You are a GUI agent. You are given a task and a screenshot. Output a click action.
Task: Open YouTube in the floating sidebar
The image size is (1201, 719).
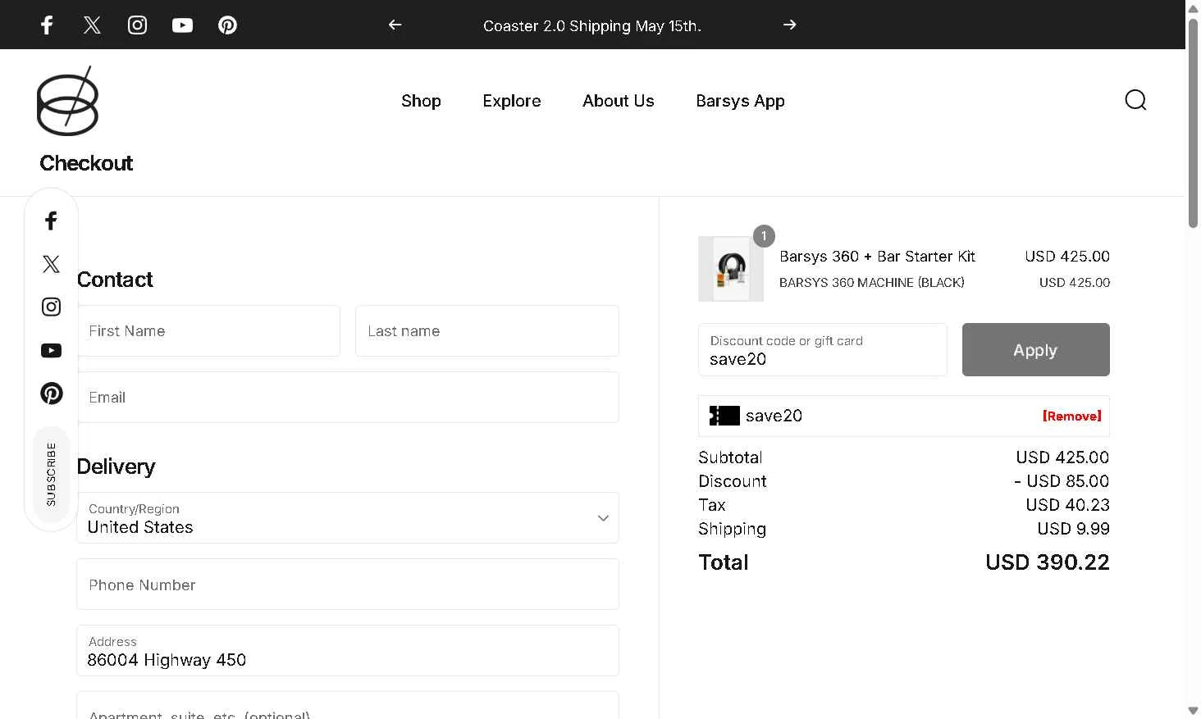tap(51, 350)
